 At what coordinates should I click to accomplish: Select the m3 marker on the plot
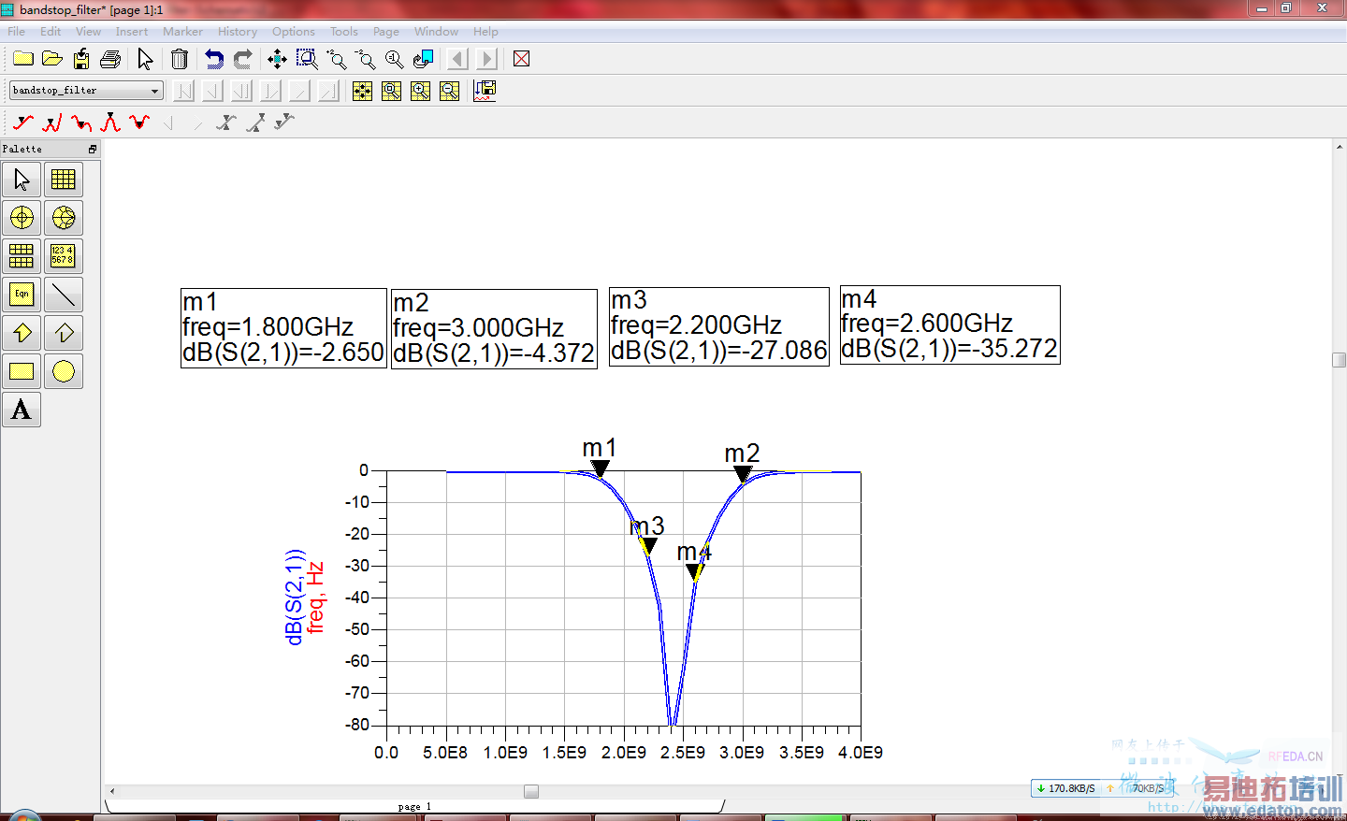[648, 546]
